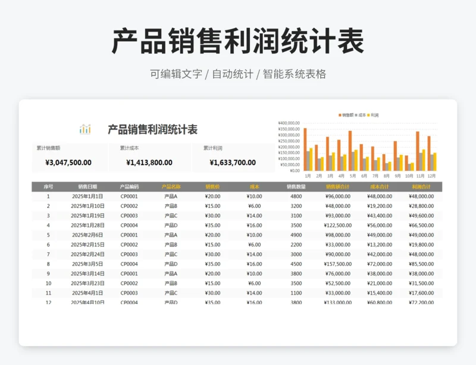
Task: Select the 产品名称 column header
Action: coord(171,186)
